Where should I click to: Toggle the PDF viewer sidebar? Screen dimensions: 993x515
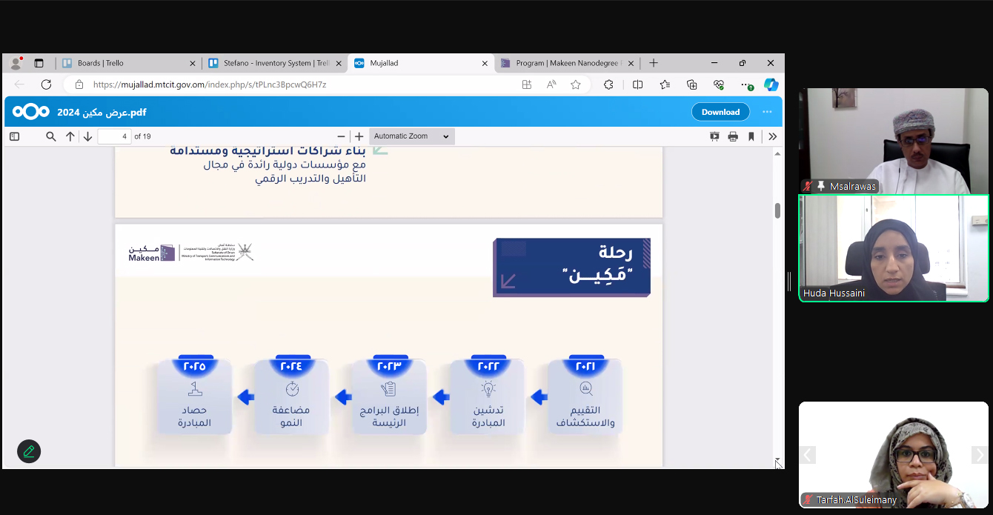pos(14,136)
